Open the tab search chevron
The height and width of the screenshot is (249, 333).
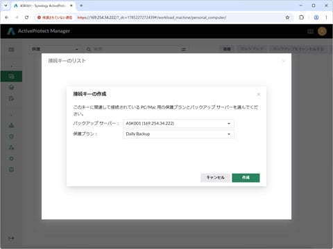tap(6, 6)
